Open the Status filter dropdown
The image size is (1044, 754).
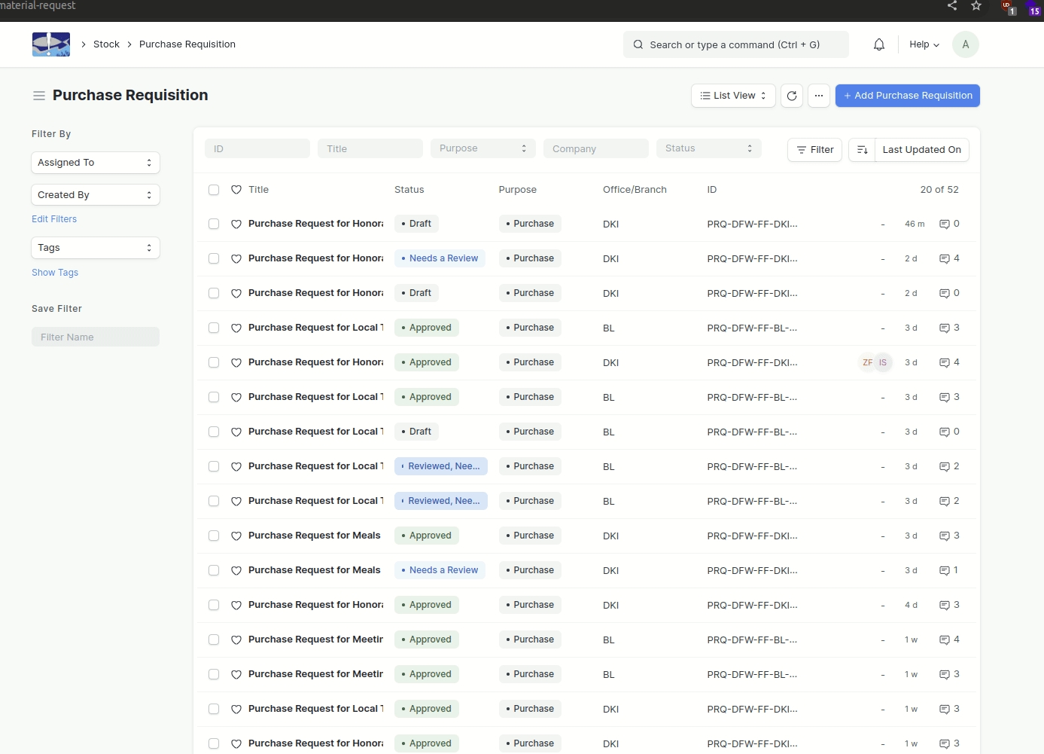tap(708, 149)
